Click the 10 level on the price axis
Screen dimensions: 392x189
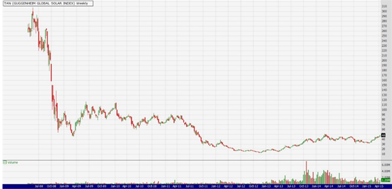click(x=383, y=154)
